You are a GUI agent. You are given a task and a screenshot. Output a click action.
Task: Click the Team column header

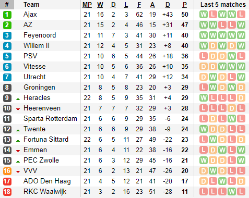pyautogui.click(x=31, y=5)
